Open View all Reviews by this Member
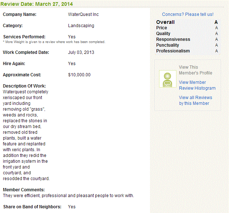Image resolution: width=229 pixels, height=213 pixels. tap(196, 101)
